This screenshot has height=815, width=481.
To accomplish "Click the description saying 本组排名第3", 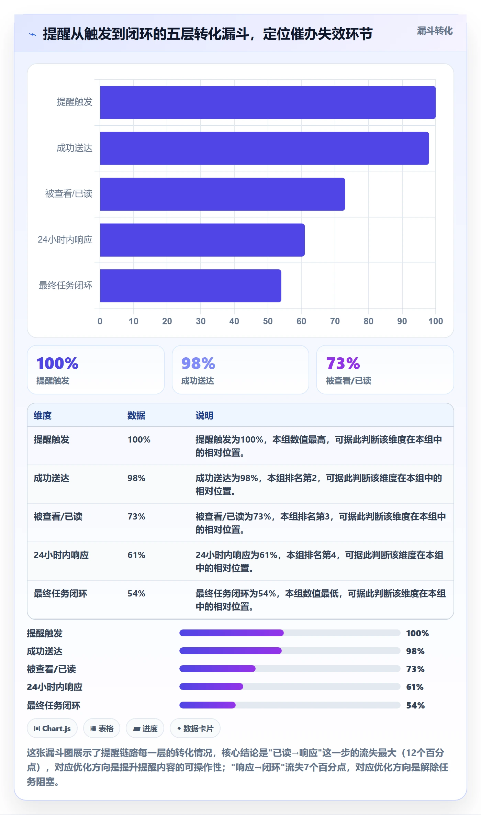I will point(321,523).
